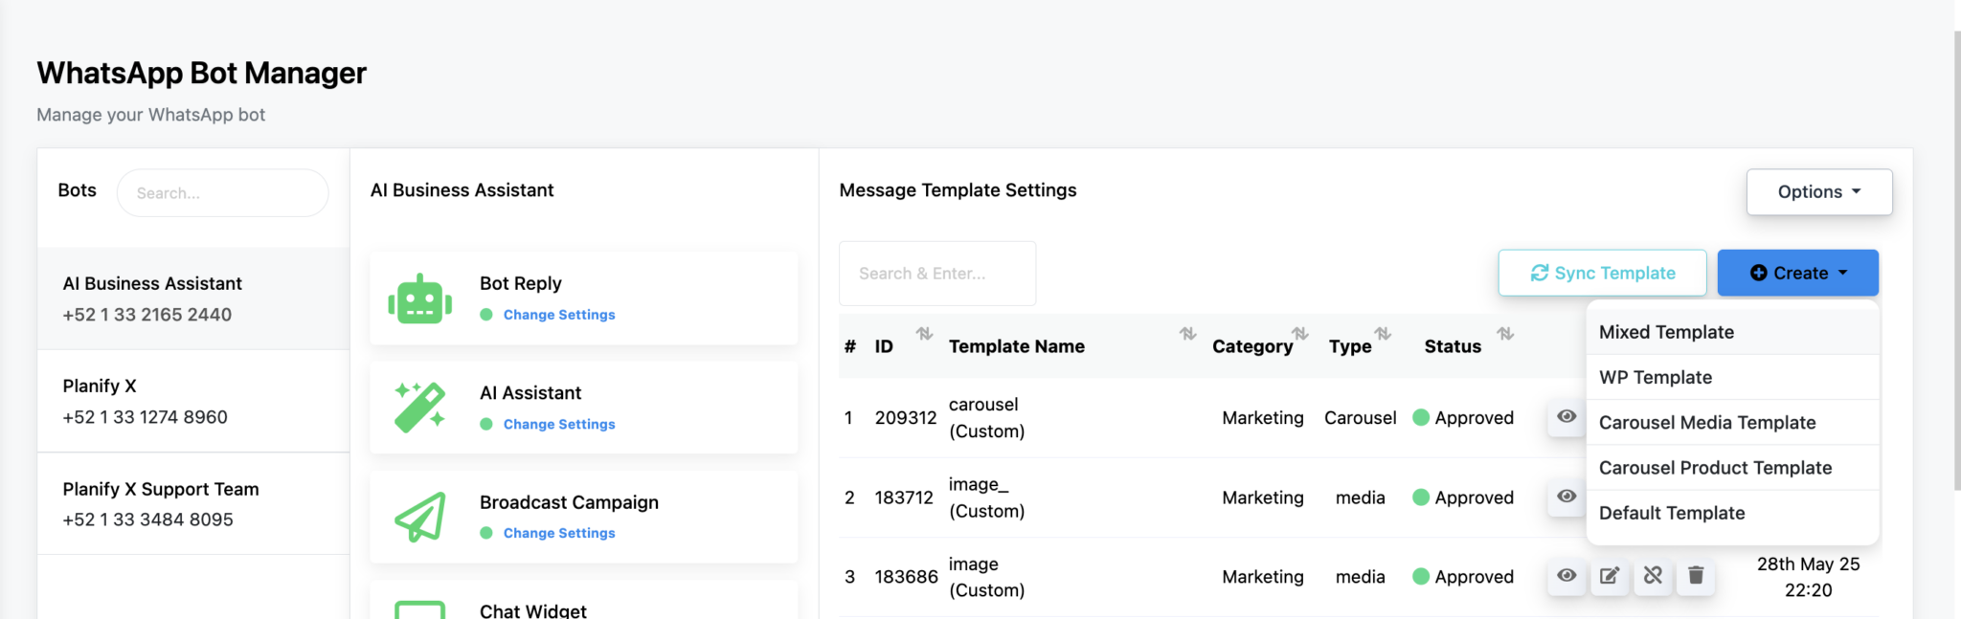Focus the Search & Enter template field
Image resolution: width=1961 pixels, height=619 pixels.
[937, 274]
